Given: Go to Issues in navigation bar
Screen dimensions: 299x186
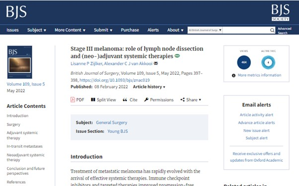Looking at the screenshot, I should (x=12, y=30).
